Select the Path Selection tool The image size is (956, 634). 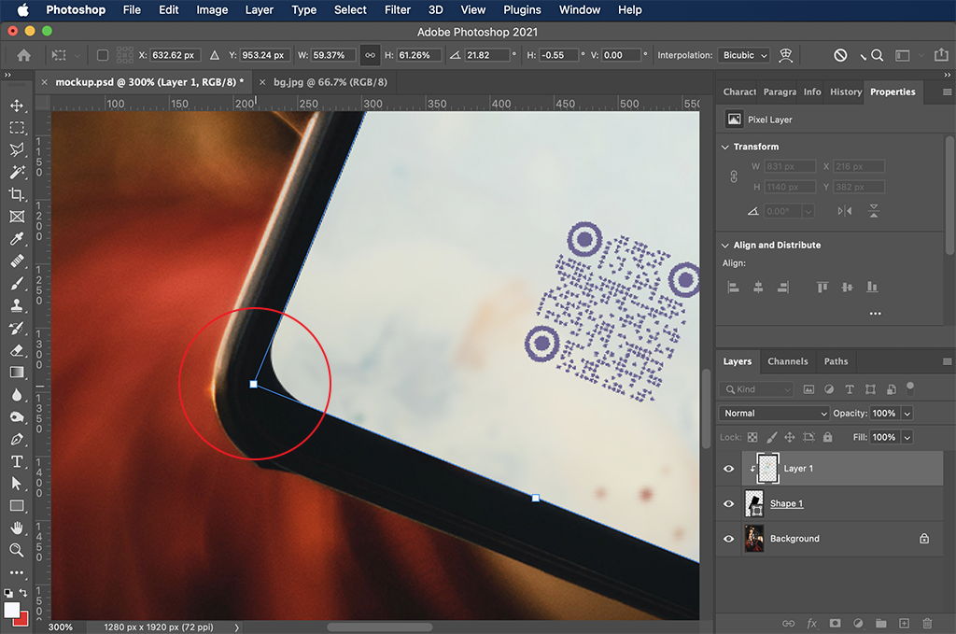17,484
